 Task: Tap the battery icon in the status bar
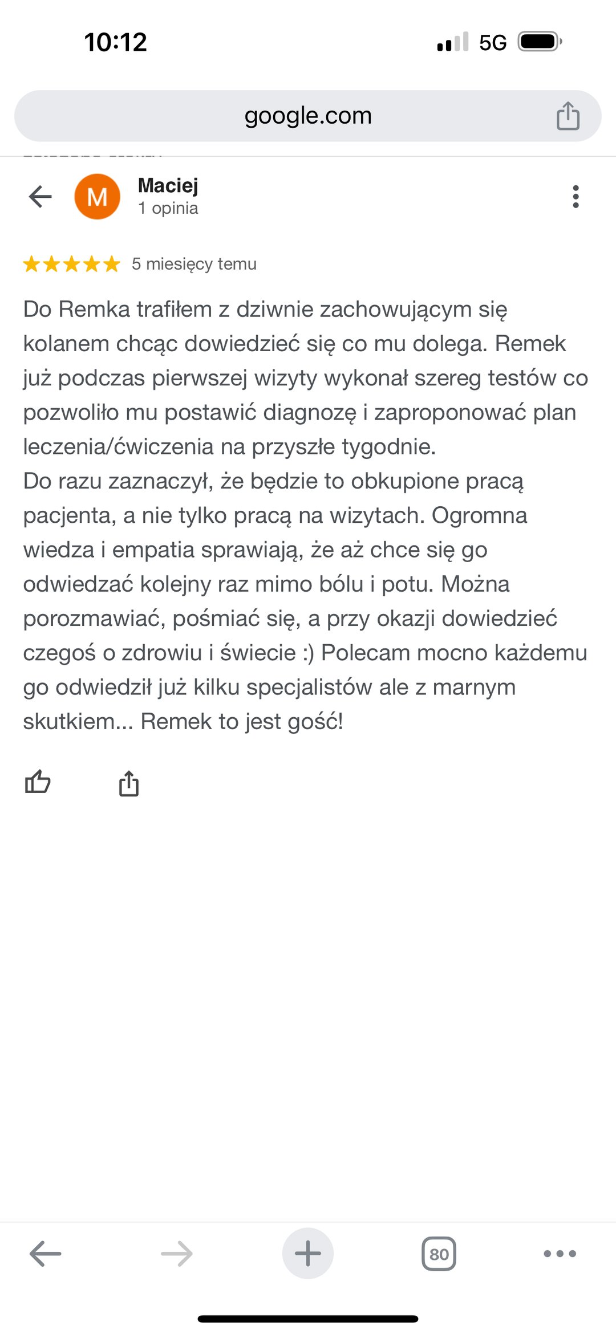tap(539, 42)
